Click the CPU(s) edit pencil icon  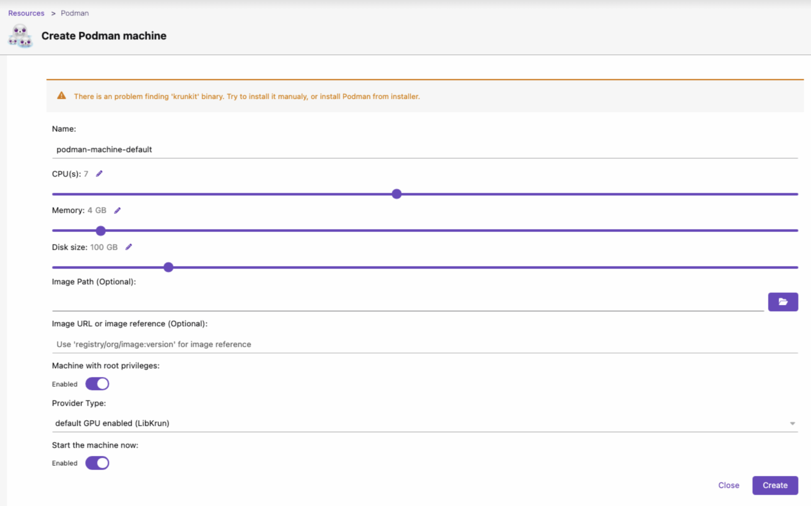pos(99,174)
